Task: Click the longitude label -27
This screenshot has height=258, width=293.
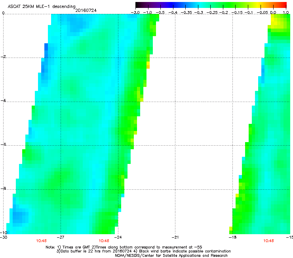Action: click(x=61, y=237)
